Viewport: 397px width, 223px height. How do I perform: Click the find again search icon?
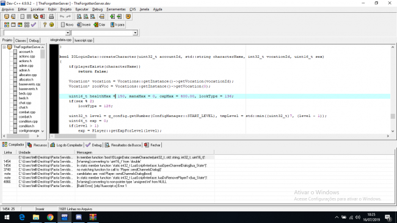[x=93, y=16]
